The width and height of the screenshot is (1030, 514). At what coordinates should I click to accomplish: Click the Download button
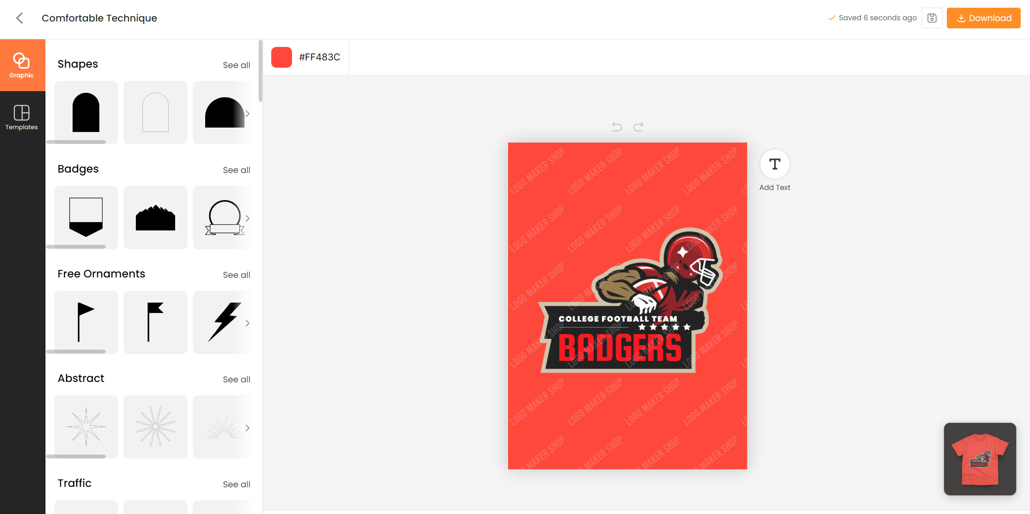[983, 18]
